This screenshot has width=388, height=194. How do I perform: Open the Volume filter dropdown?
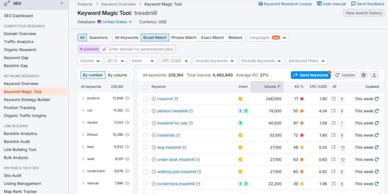[90, 61]
